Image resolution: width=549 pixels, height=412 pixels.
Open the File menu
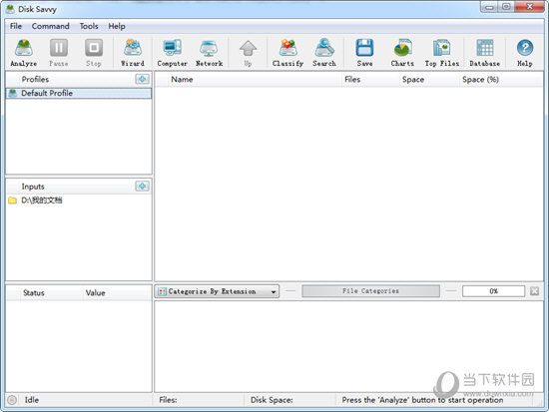[x=16, y=26]
